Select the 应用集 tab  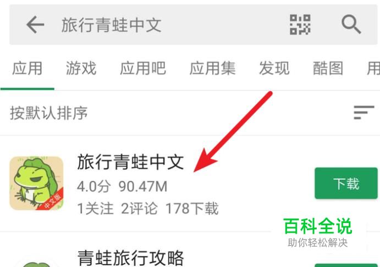click(212, 68)
